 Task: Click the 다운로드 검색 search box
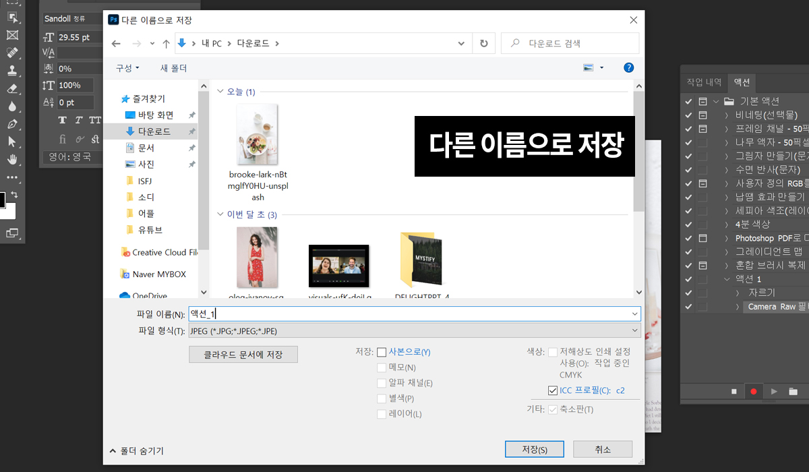pyautogui.click(x=570, y=43)
